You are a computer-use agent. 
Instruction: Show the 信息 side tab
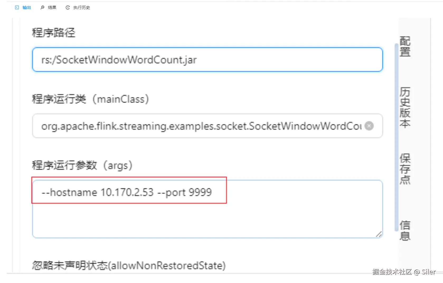(x=405, y=231)
